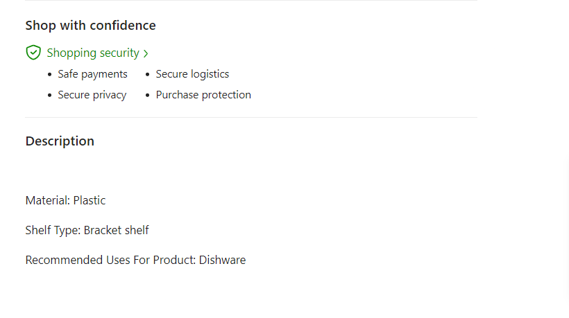Click the bullet before Secure logistics
The height and width of the screenshot is (318, 569).
(x=148, y=75)
